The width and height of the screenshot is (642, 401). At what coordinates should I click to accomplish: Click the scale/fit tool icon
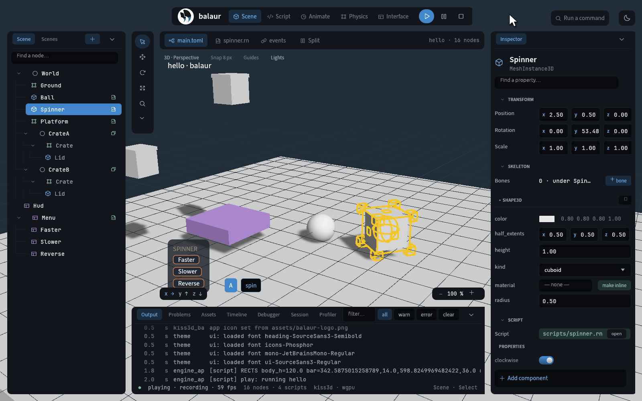(142, 88)
